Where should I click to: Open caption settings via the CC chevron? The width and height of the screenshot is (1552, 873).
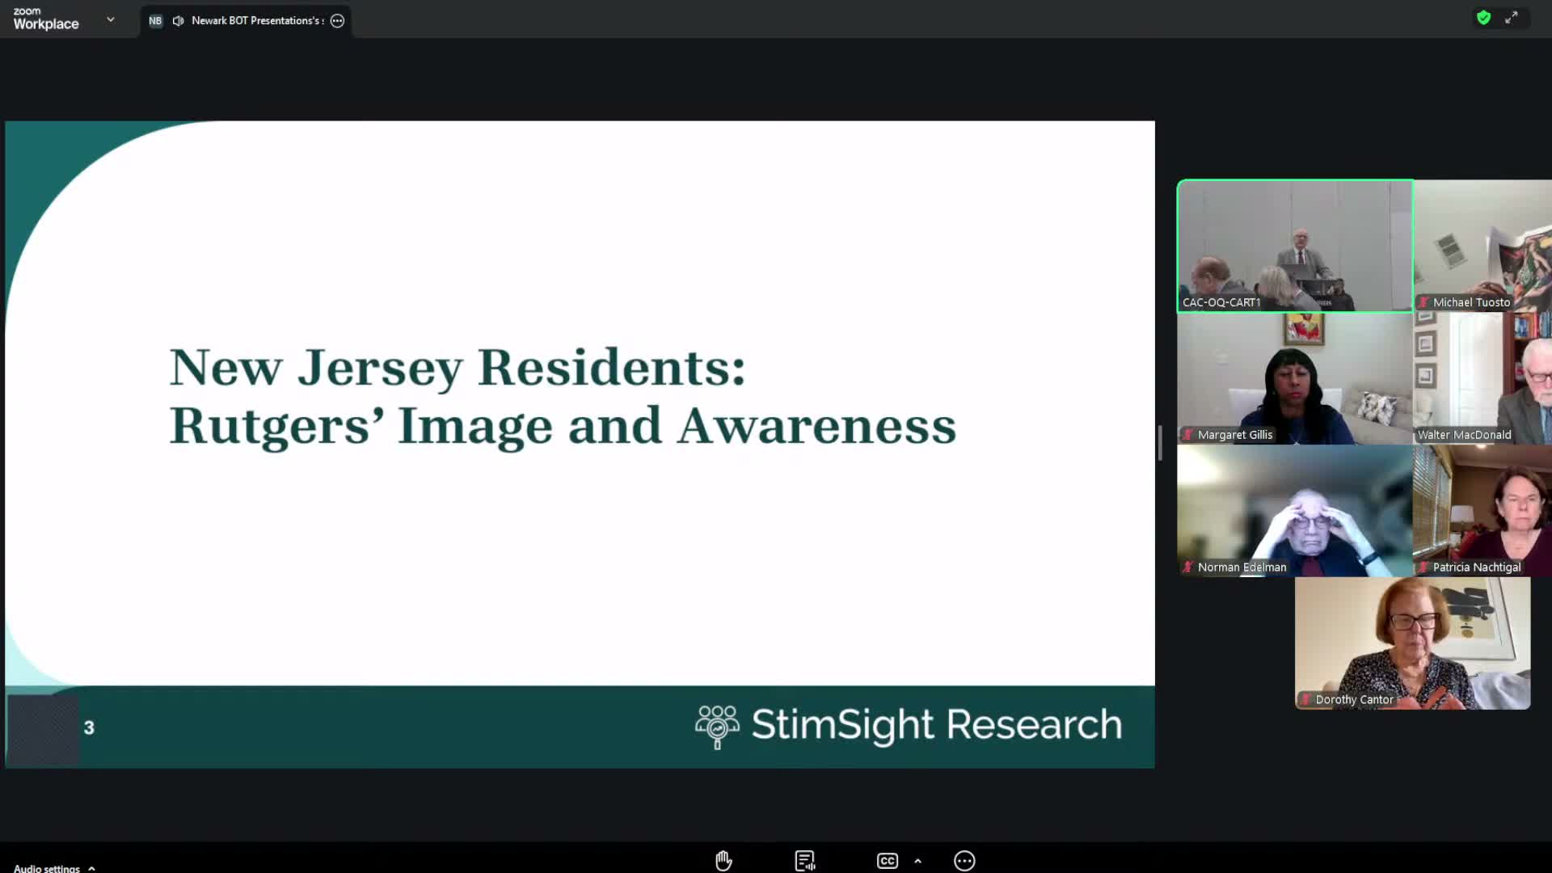[917, 860]
